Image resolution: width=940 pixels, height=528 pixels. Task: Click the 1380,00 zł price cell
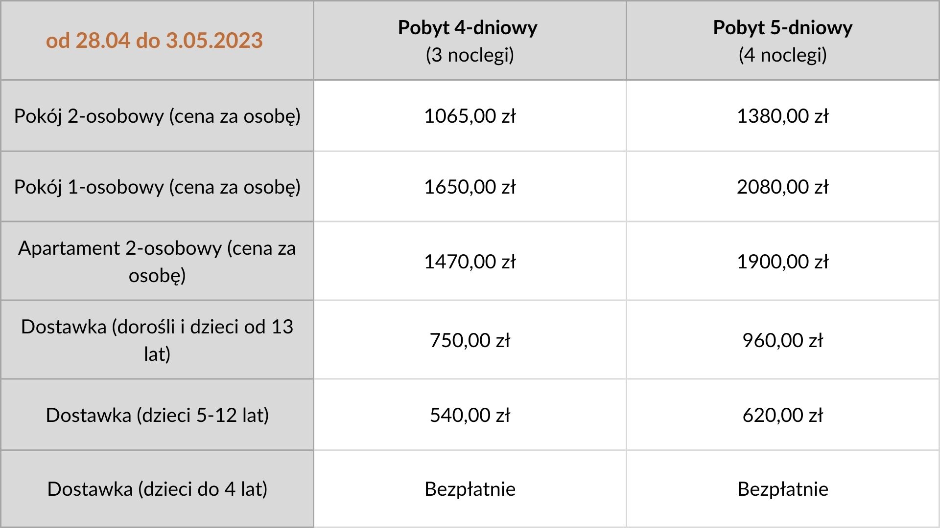click(x=783, y=116)
